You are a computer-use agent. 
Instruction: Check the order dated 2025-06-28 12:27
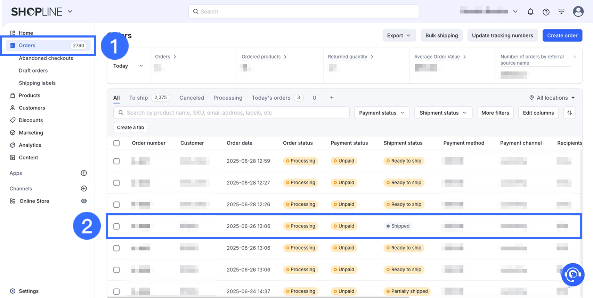116,183
